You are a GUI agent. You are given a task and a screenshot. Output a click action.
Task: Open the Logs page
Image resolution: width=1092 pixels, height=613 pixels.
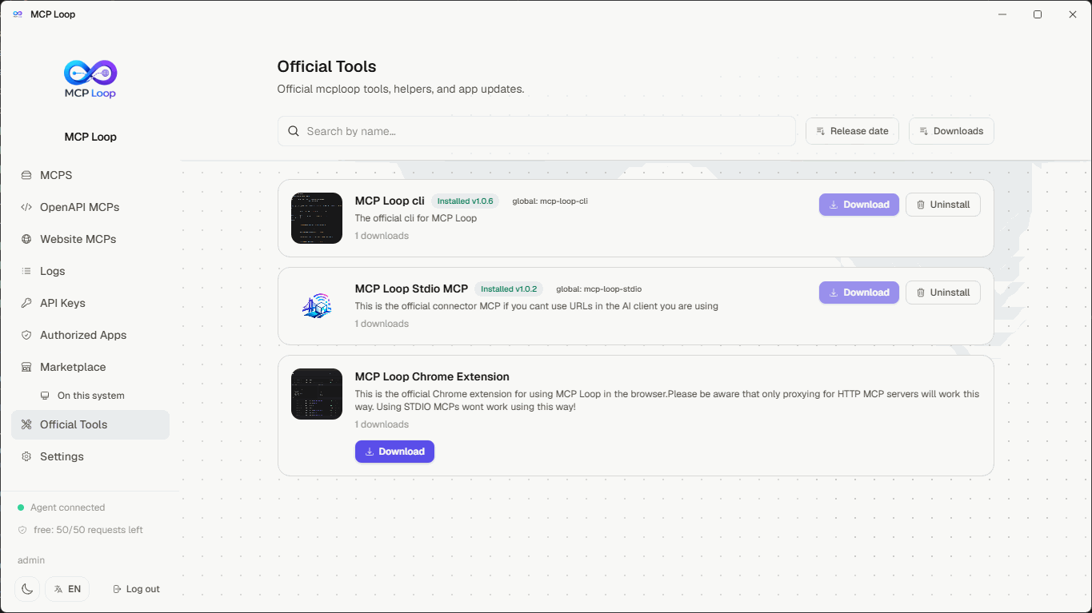(90, 271)
